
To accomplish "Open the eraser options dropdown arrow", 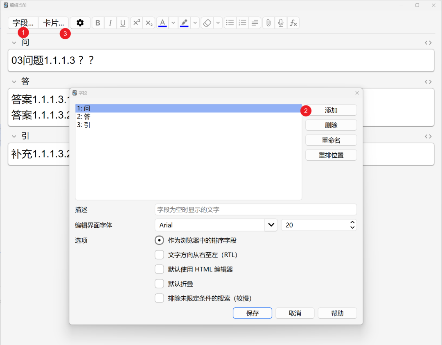I will click(x=218, y=23).
